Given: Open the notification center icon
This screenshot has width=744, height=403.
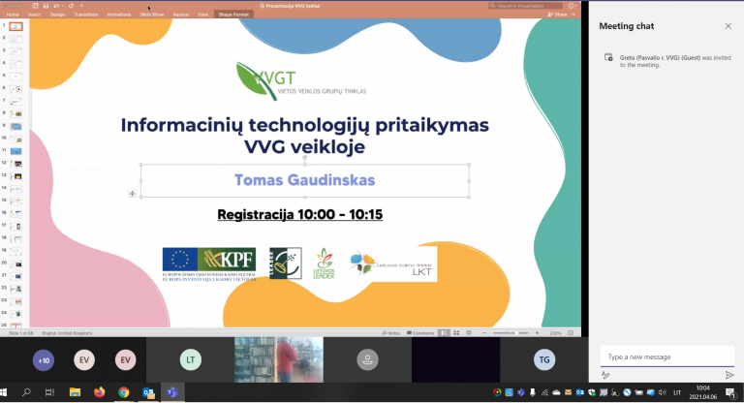Looking at the screenshot, I should [730, 392].
